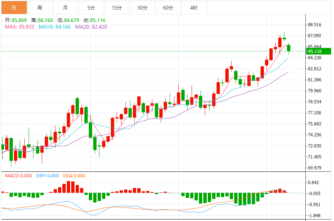Open the 5分 interval tab
The width and height of the screenshot is (334, 221).
(x=91, y=8)
